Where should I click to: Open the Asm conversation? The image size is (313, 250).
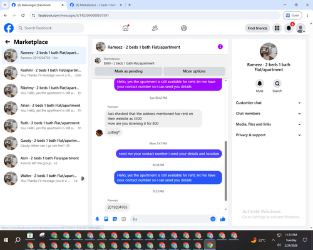[x=44, y=161]
